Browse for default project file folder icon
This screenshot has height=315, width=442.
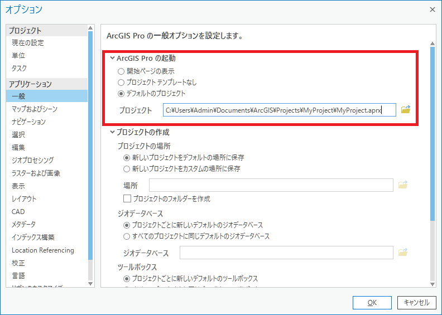click(x=405, y=109)
